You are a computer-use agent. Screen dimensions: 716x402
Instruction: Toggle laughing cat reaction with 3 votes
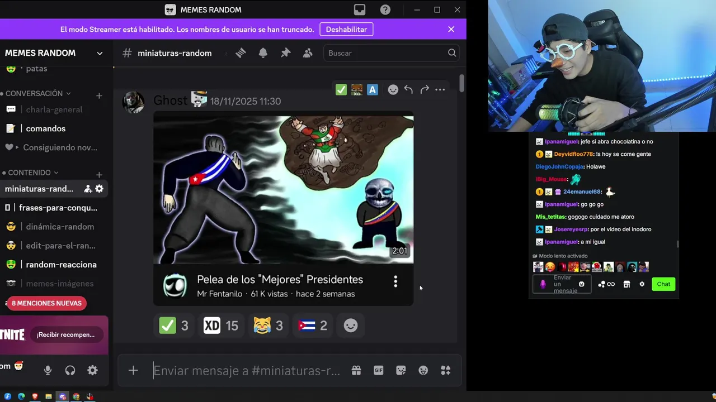pos(268,326)
